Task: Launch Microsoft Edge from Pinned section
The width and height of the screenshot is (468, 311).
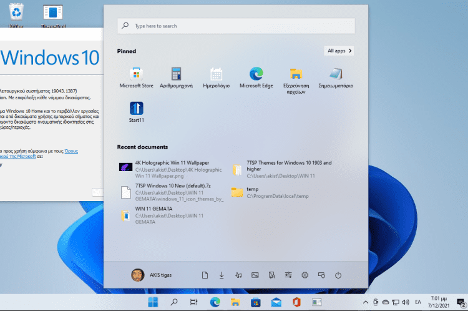Action: (256, 78)
